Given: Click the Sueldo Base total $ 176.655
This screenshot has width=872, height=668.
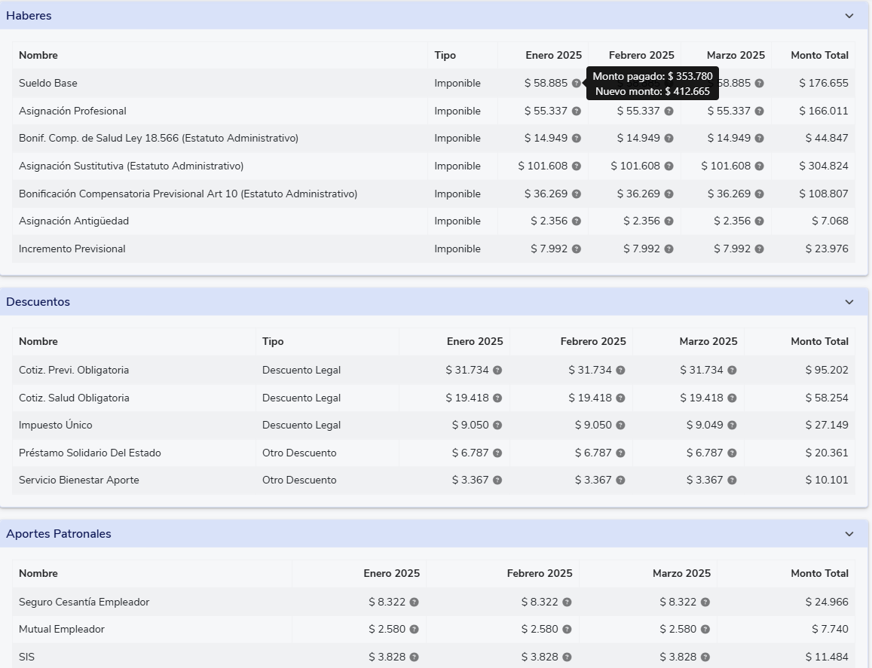Looking at the screenshot, I should tap(824, 83).
